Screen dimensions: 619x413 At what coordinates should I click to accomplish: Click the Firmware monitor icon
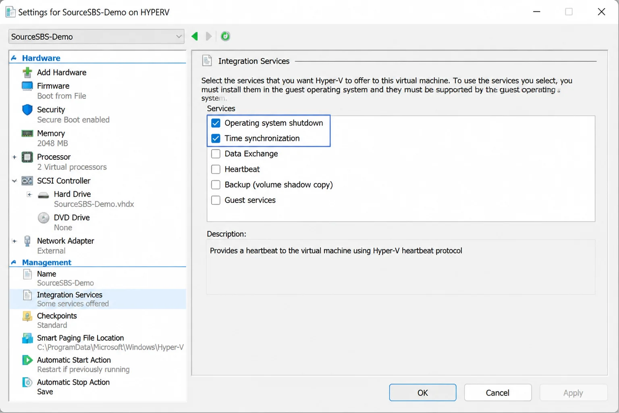(x=27, y=86)
